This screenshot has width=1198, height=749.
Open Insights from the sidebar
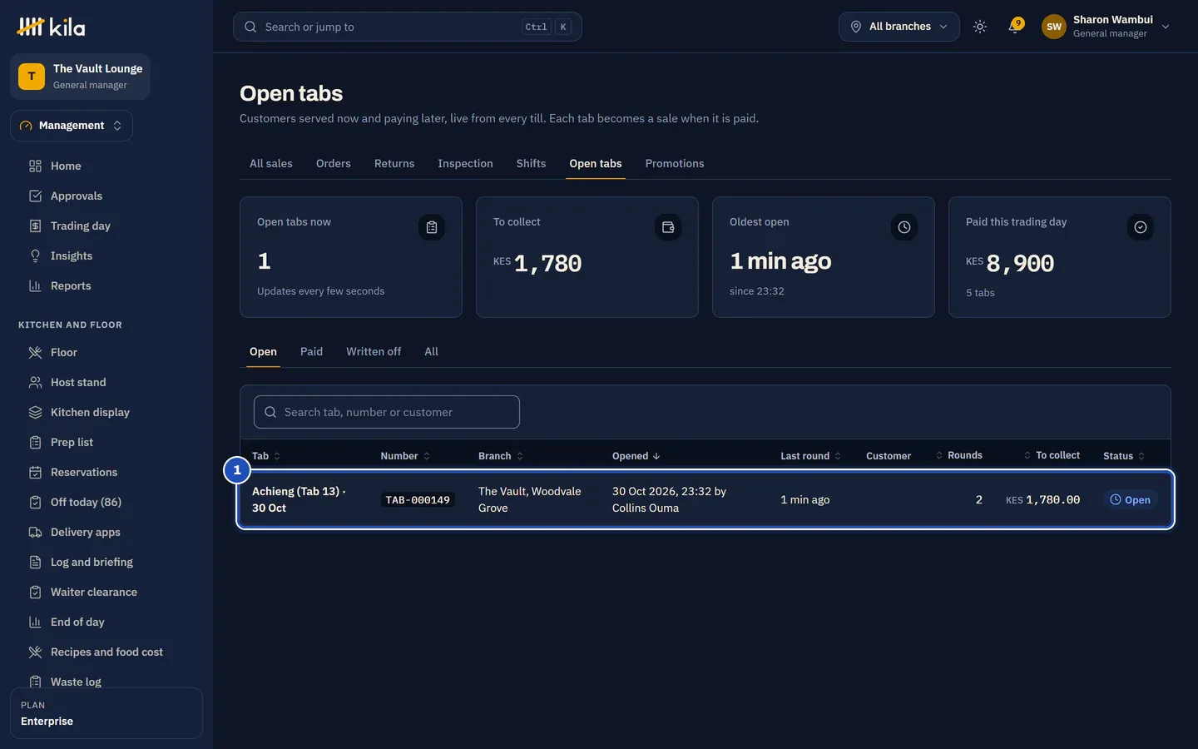71,255
